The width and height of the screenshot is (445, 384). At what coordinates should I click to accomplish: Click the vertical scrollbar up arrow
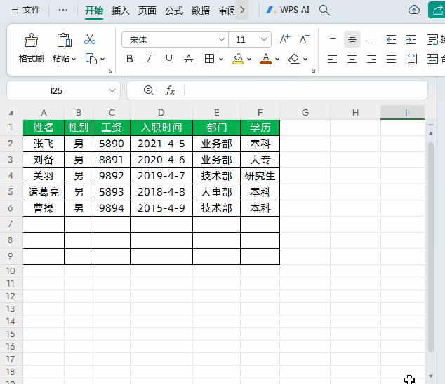431,133
